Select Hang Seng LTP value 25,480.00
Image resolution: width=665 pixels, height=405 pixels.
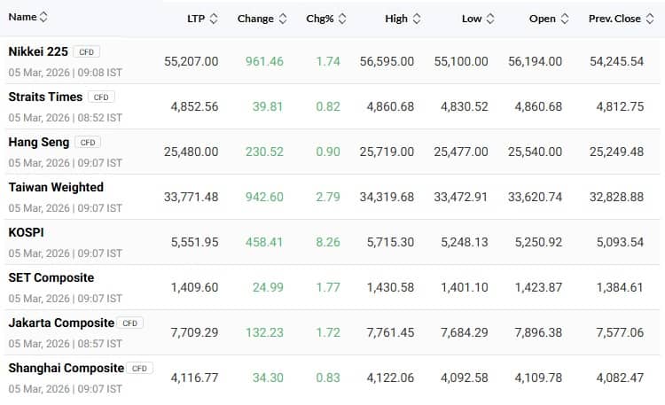click(192, 152)
